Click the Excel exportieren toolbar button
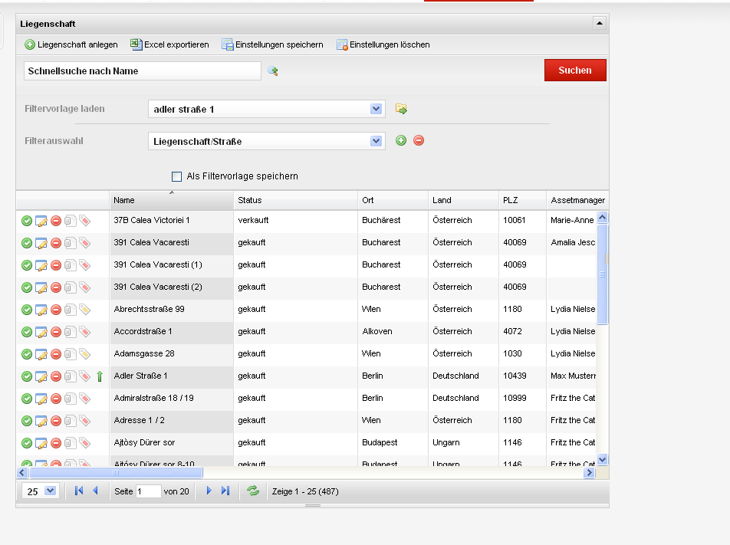 coord(169,44)
